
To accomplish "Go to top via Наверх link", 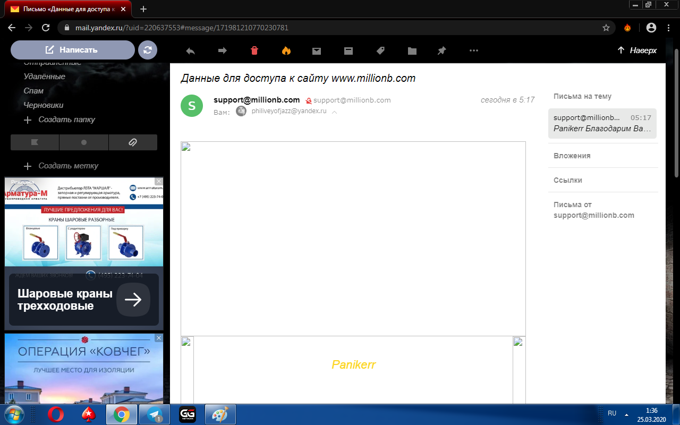I will (x=637, y=50).
